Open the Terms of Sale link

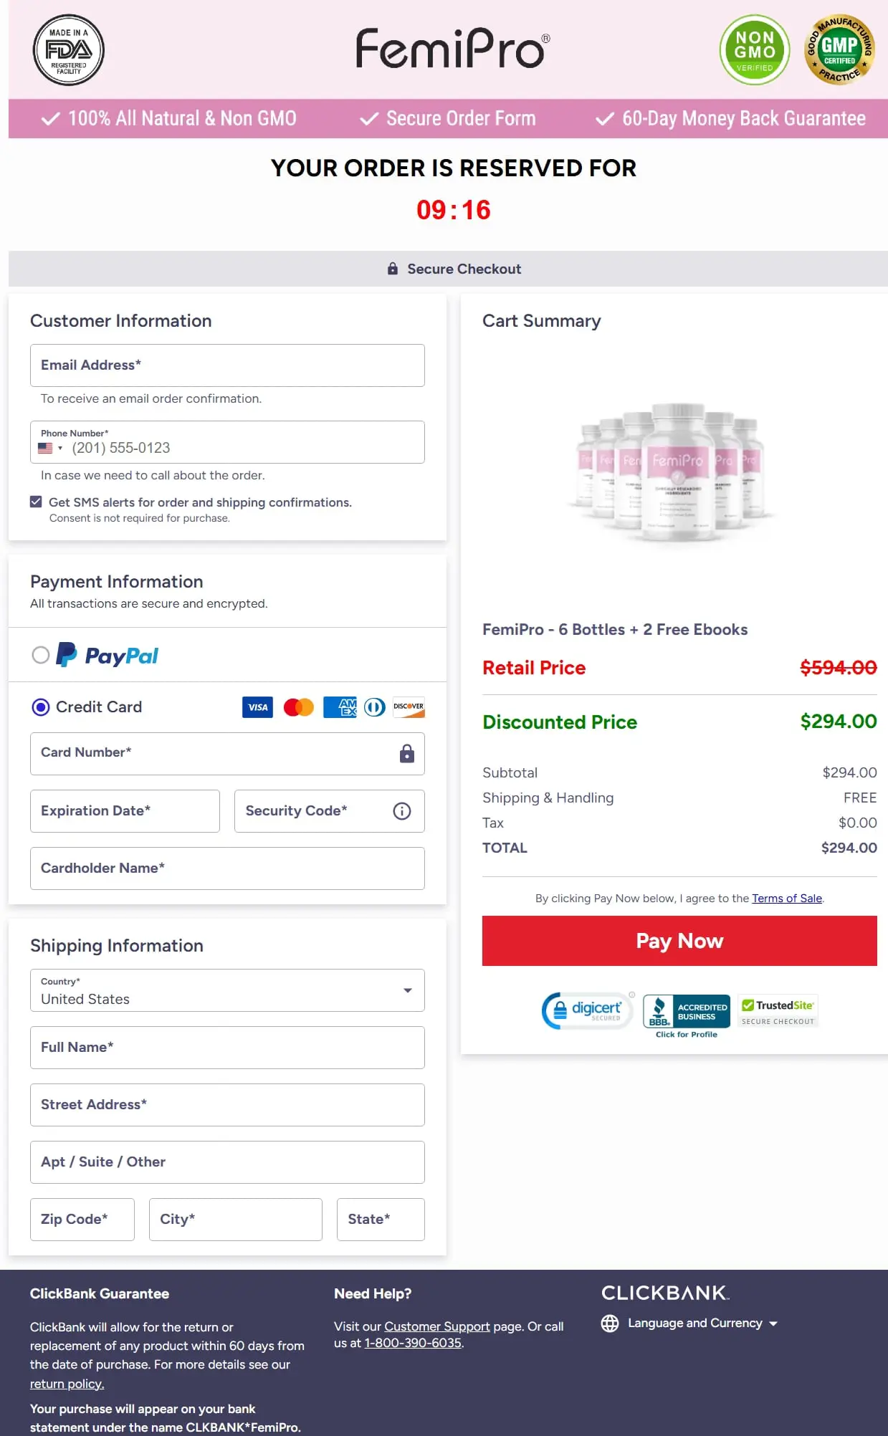point(786,898)
